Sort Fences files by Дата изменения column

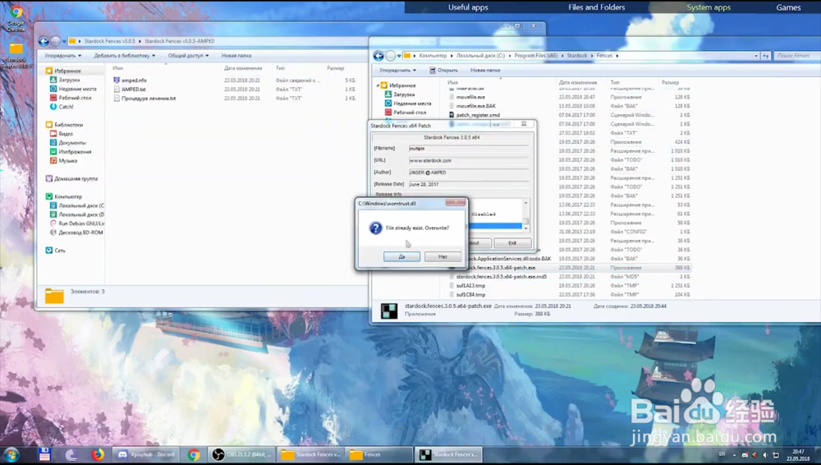(x=577, y=83)
